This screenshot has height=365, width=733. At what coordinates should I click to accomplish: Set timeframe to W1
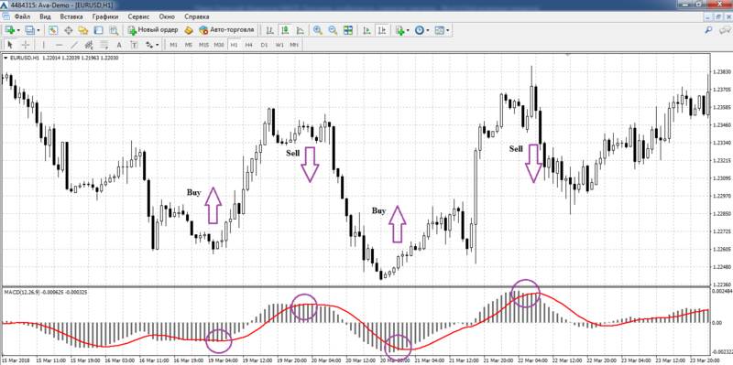[x=279, y=45]
